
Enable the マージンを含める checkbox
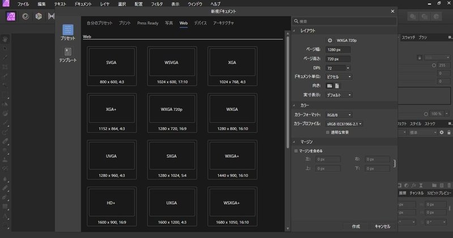(x=296, y=151)
